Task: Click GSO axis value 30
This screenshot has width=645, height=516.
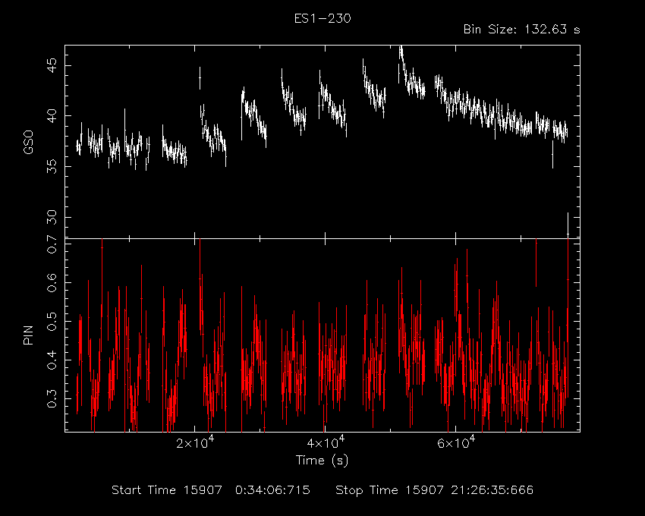Action: (x=52, y=217)
